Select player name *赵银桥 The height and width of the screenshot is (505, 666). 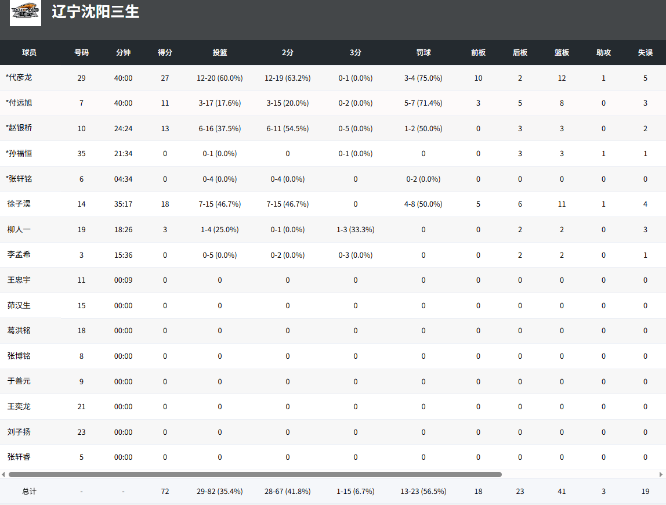point(19,128)
